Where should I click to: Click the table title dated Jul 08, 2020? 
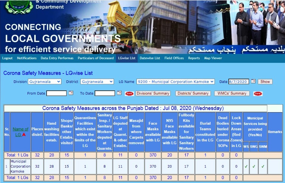point(133,108)
